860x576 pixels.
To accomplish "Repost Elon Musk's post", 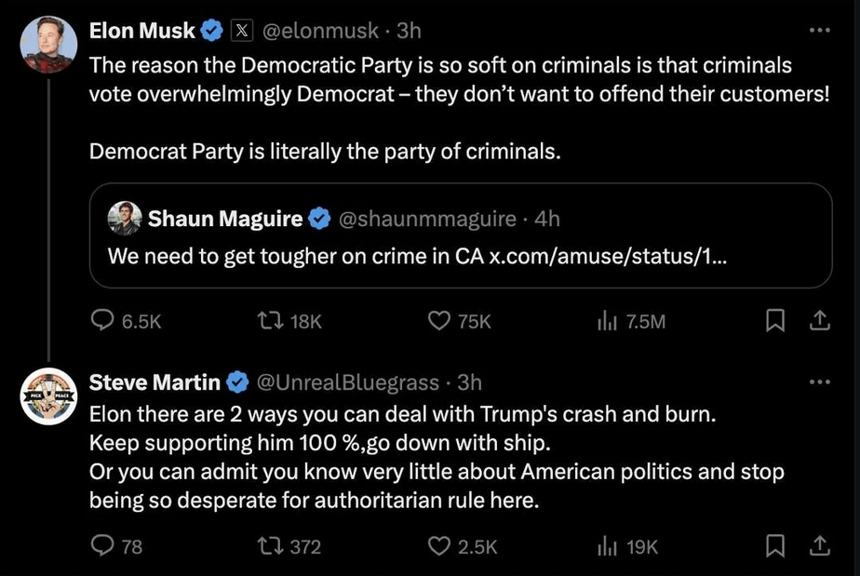I will 266,321.
